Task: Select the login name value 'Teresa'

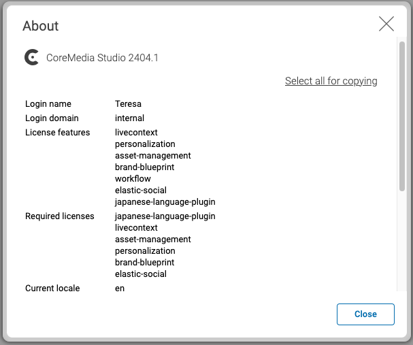Action: click(x=128, y=104)
